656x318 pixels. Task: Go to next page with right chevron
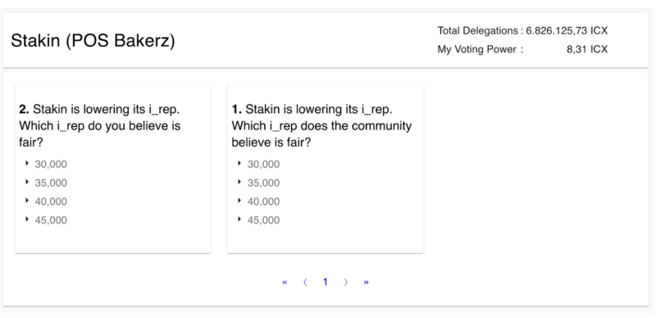pos(345,283)
